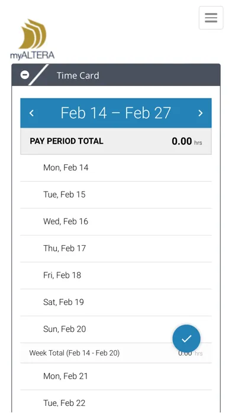The height and width of the screenshot is (413, 232).
Task: Go to next pay period
Action: [201, 113]
